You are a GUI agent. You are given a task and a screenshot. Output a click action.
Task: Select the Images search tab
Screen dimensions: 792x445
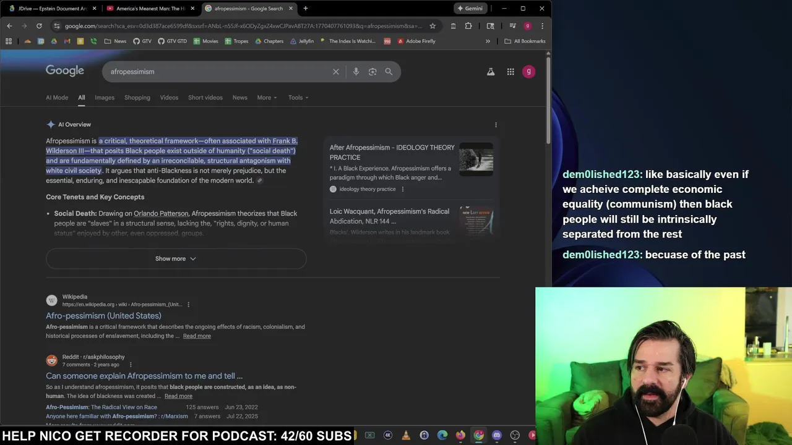105,98
